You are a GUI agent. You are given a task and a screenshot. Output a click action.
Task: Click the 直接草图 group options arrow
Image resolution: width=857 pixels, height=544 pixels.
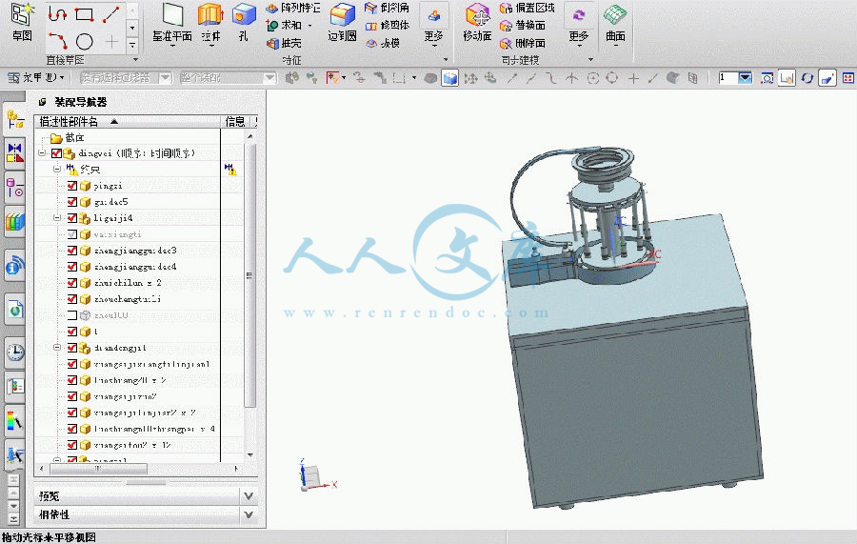135,60
